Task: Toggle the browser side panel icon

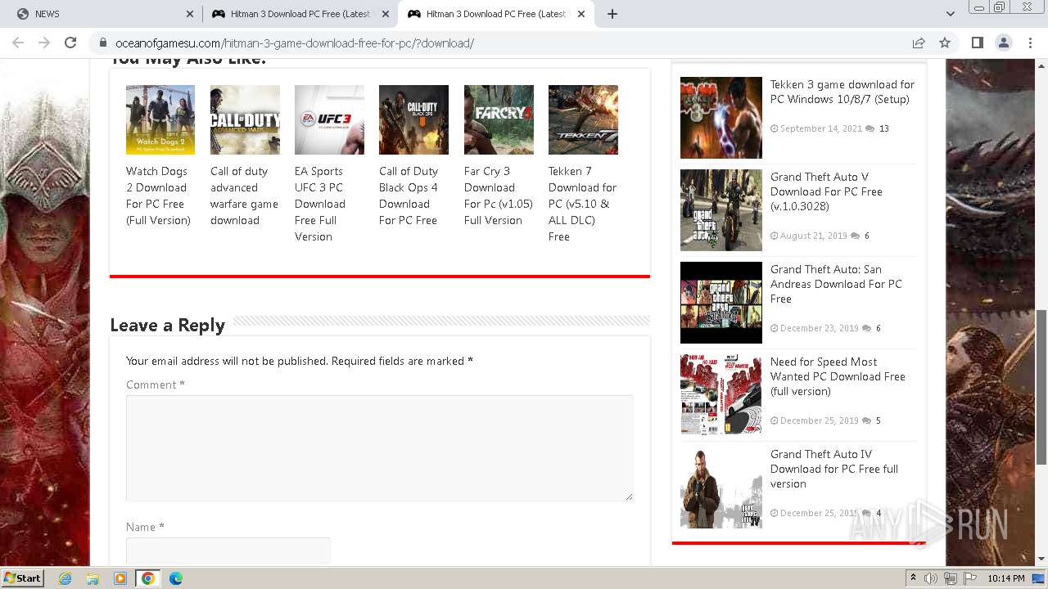Action: click(x=977, y=43)
